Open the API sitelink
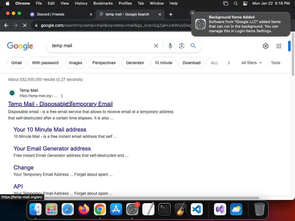This screenshot has width=295, height=221. click(x=18, y=186)
